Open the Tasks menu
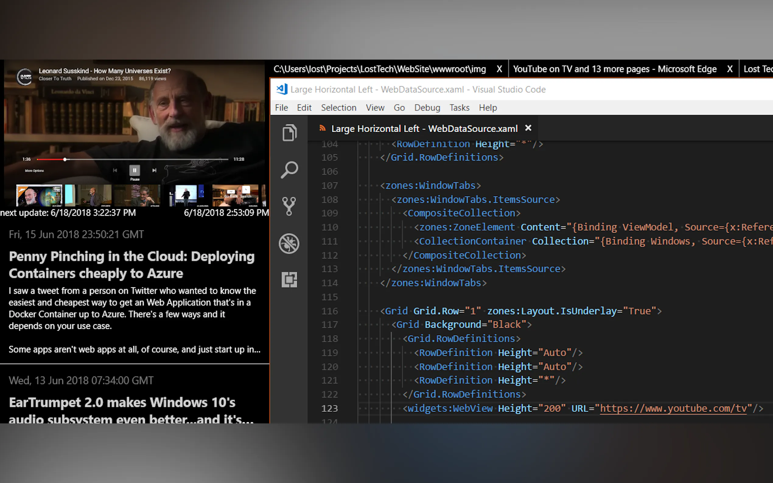 point(459,108)
